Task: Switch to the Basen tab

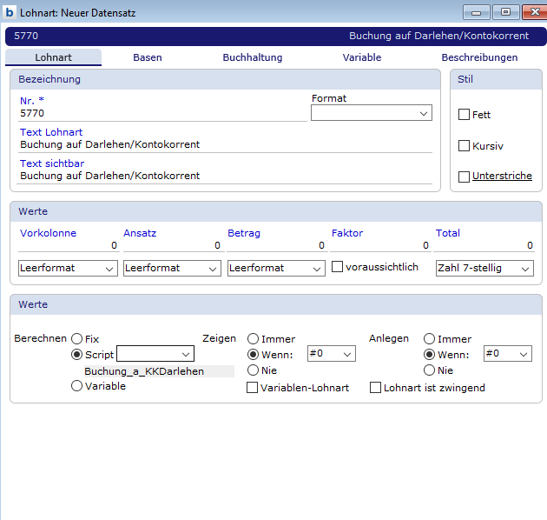Action: coord(147,57)
